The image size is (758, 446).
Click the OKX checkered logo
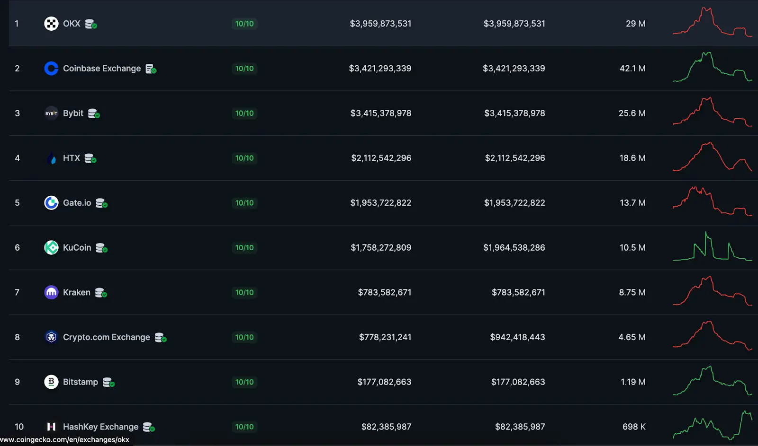click(x=51, y=23)
